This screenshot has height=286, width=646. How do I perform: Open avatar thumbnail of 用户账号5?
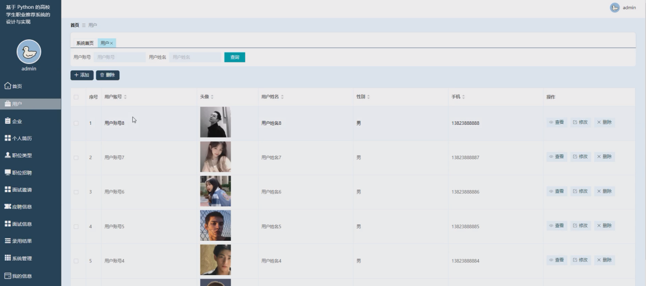coord(215,225)
